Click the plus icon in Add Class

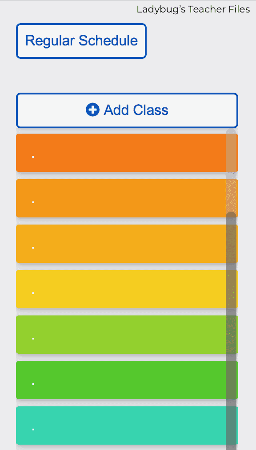(92, 110)
